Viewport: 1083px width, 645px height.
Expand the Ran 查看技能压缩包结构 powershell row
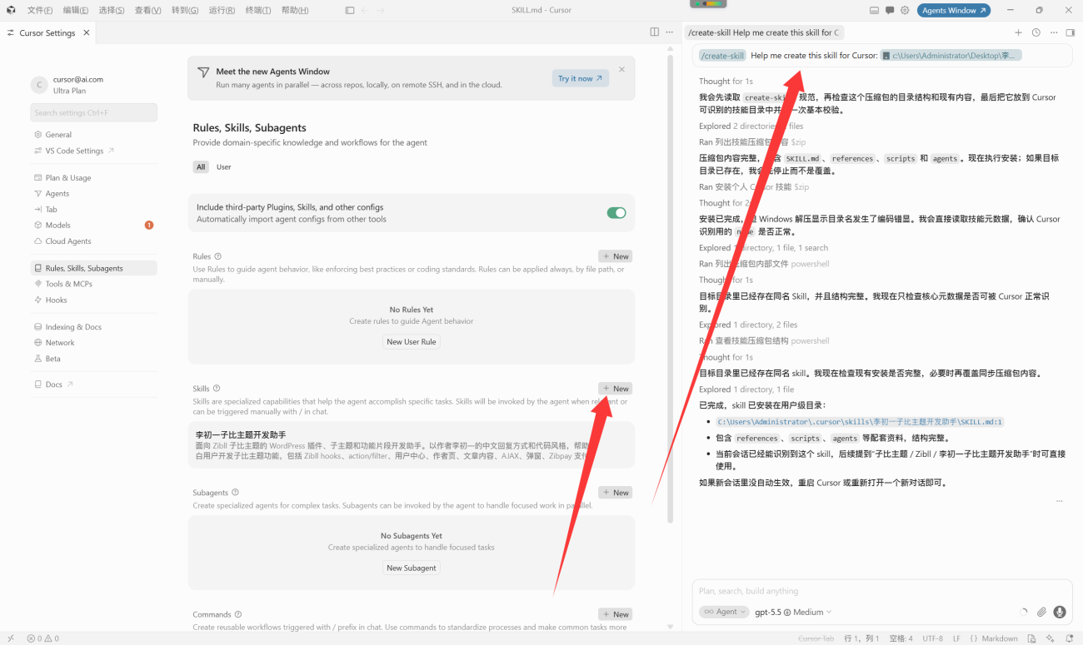[x=764, y=340]
